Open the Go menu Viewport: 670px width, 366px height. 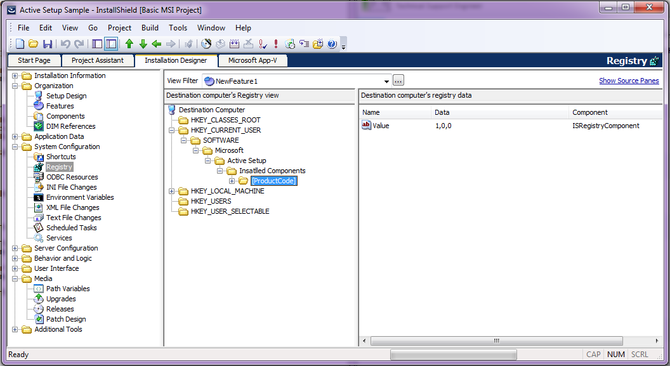(x=93, y=28)
